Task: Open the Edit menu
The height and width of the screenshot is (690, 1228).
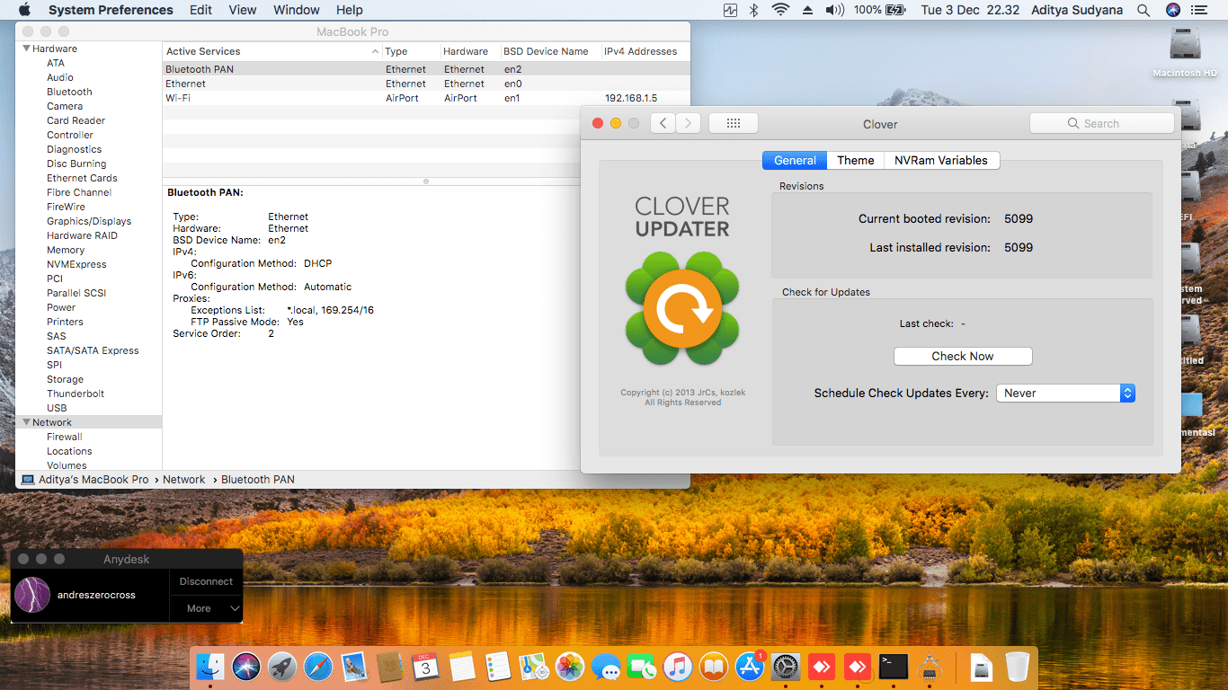Action: click(201, 10)
